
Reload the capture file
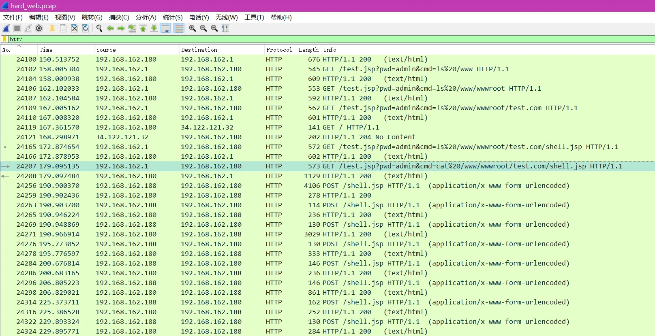(86, 28)
